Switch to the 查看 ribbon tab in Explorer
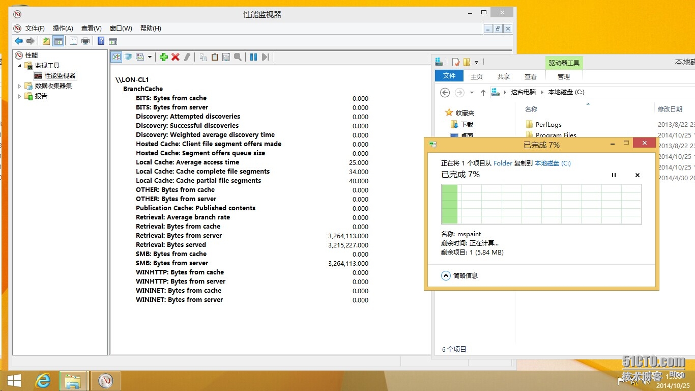695x391 pixels. pyautogui.click(x=531, y=76)
